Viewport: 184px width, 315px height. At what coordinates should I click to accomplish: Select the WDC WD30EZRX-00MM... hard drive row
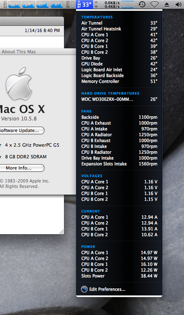click(x=119, y=99)
